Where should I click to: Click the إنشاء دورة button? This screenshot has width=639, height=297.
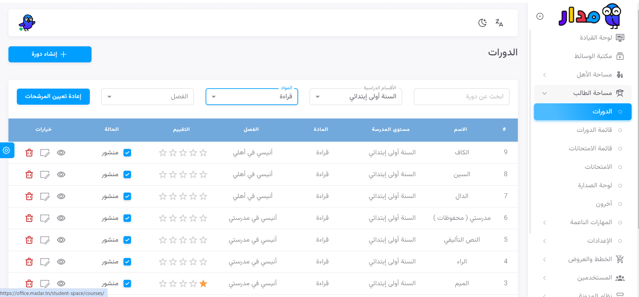50,54
